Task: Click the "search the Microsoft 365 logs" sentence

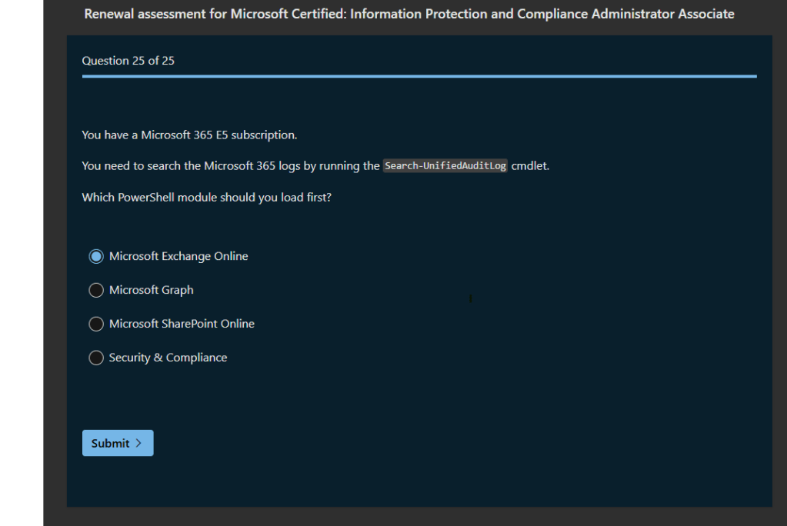Action: 231,166
